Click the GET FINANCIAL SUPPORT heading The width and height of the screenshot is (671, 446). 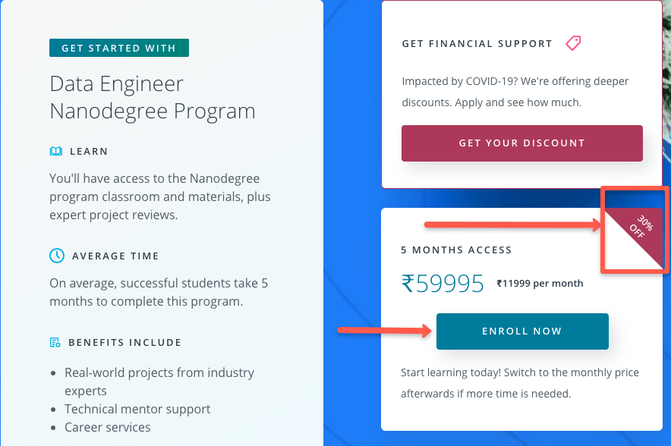477,43
